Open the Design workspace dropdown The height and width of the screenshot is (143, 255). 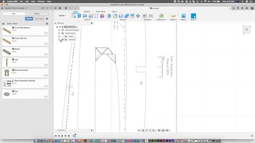pyautogui.click(x=62, y=16)
